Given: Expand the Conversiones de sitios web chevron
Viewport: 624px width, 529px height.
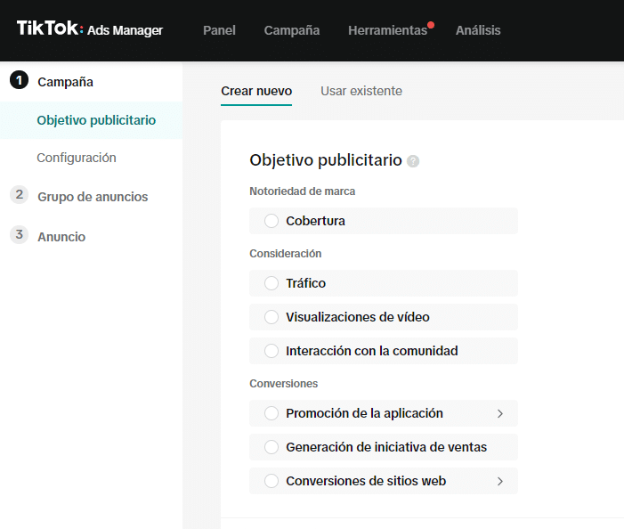Looking at the screenshot, I should pyautogui.click(x=500, y=481).
